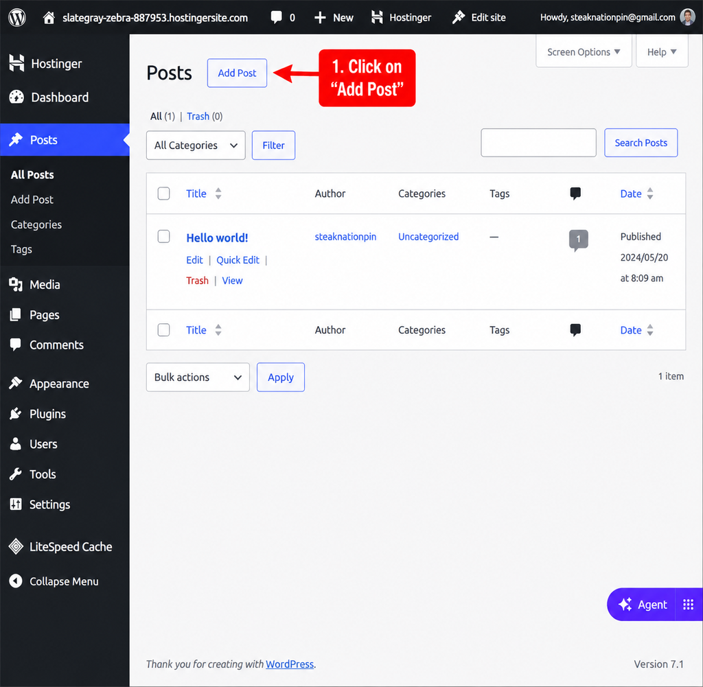Open the comments bubble icon in top bar
Viewport: 703px width, 687px height.
coord(277,17)
